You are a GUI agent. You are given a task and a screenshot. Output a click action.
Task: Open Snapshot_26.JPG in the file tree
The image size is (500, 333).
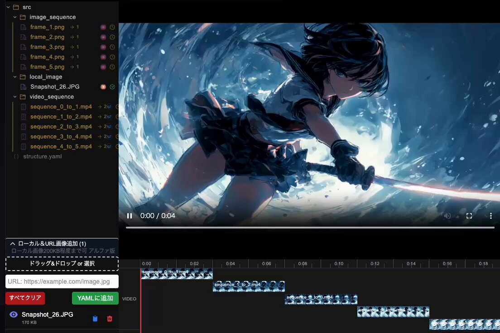coord(55,87)
